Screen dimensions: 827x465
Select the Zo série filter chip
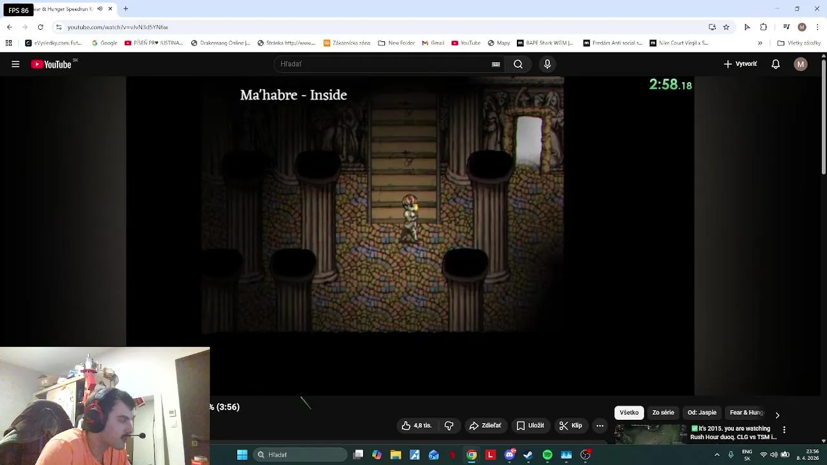tap(663, 413)
